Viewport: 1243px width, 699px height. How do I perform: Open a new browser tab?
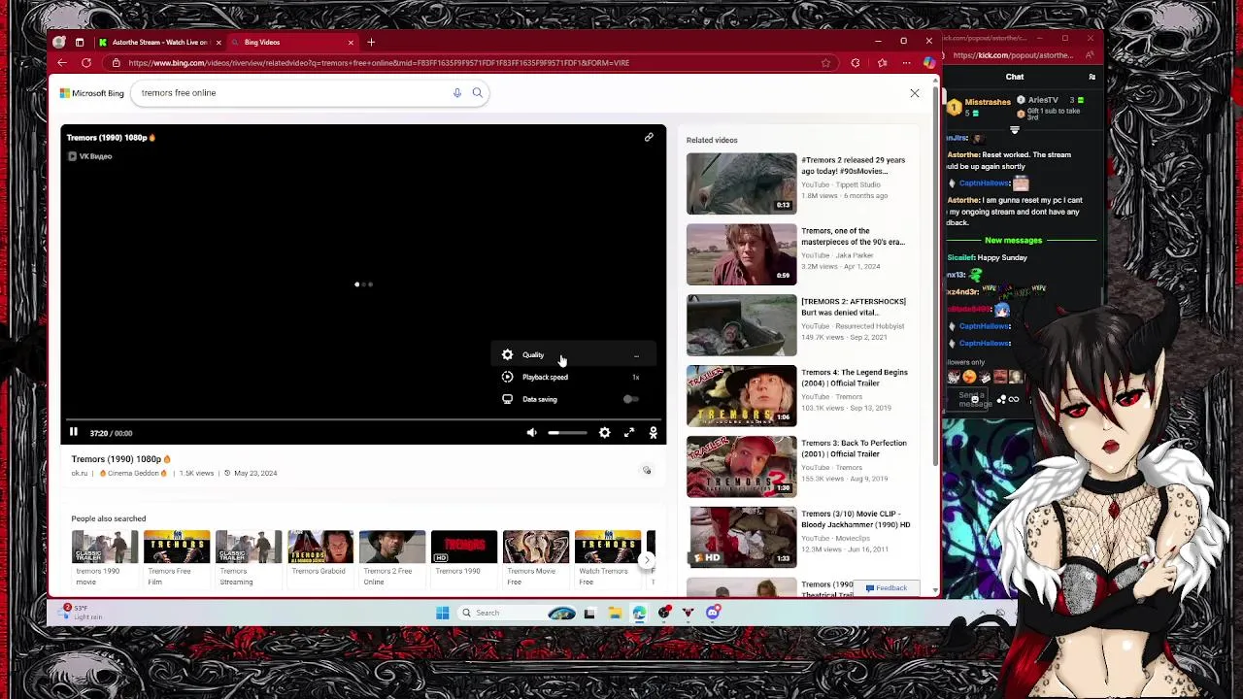(371, 43)
